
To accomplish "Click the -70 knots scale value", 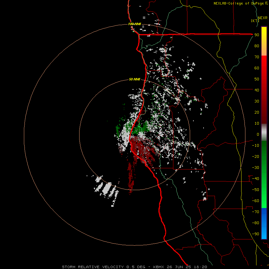I will pyautogui.click(x=256, y=212).
